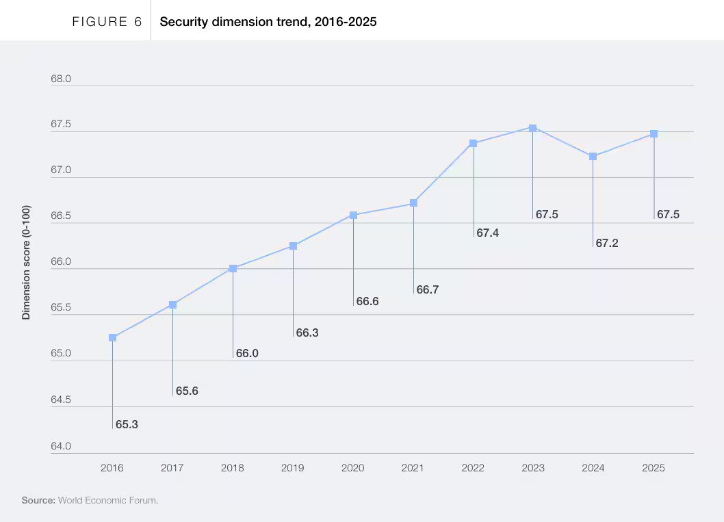Click the 2016 data point marker
The image size is (724, 522).
tap(112, 337)
